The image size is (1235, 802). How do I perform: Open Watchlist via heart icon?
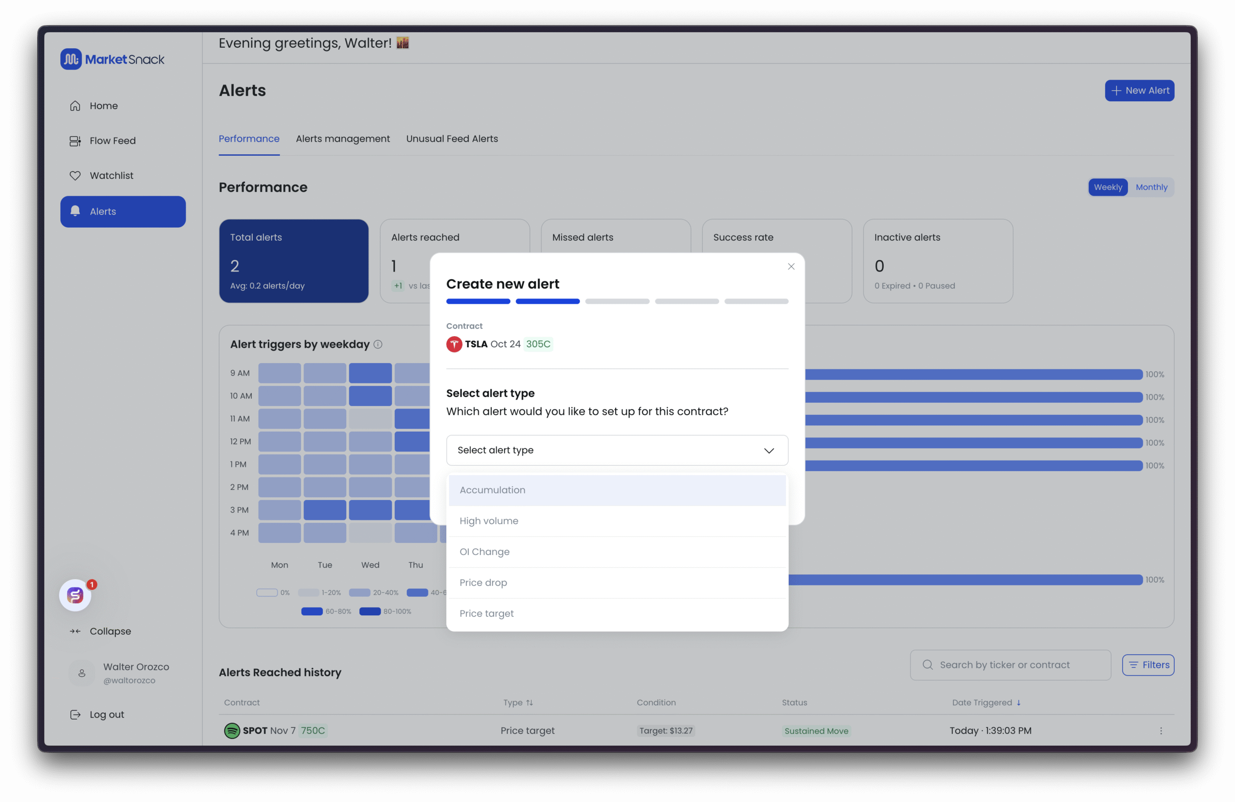click(75, 176)
